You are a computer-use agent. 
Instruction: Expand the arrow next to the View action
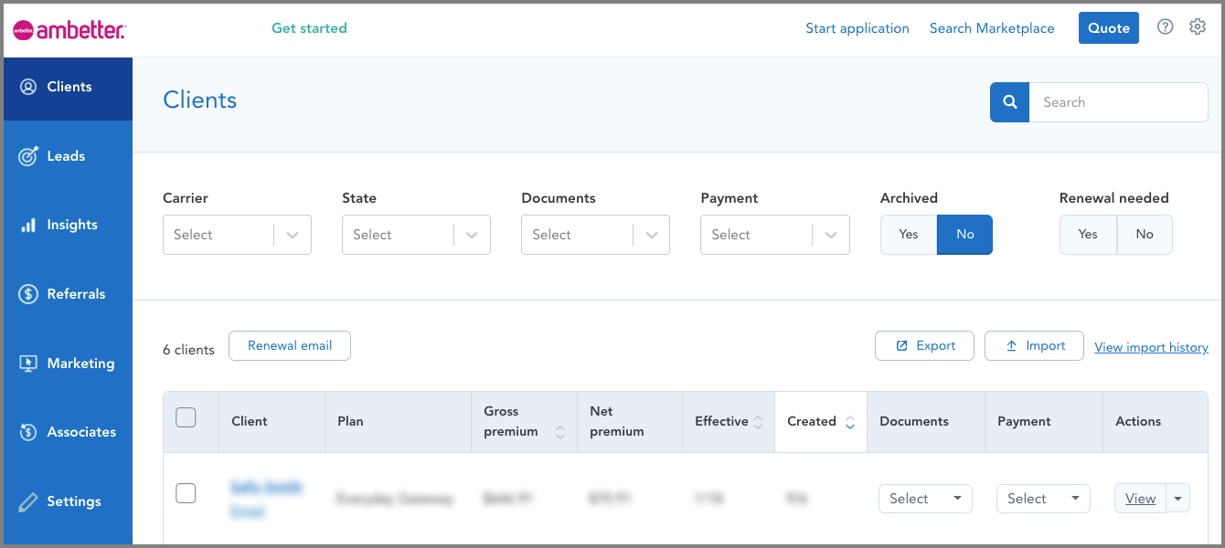1178,499
